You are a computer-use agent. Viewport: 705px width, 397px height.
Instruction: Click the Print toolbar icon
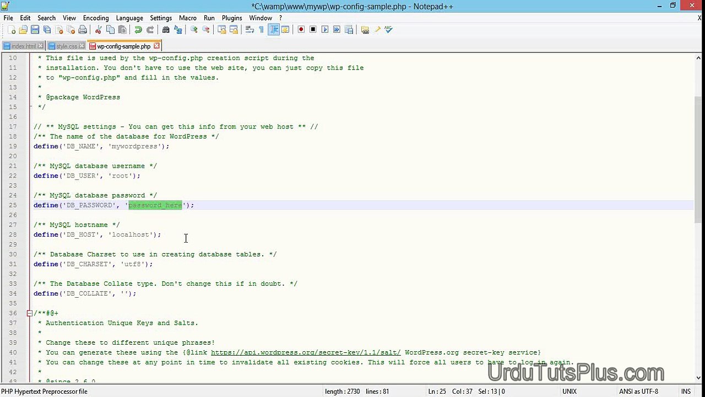(x=83, y=29)
